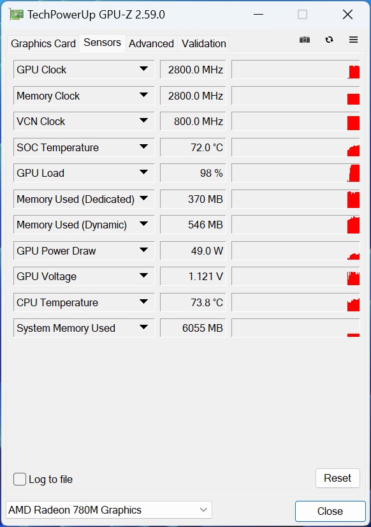Screen dimensions: 371x527
Task: Open the Validation tab
Action: tap(203, 43)
